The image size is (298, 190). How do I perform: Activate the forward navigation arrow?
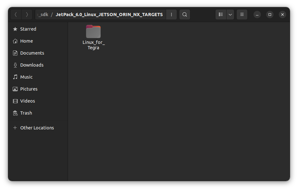coord(27,14)
